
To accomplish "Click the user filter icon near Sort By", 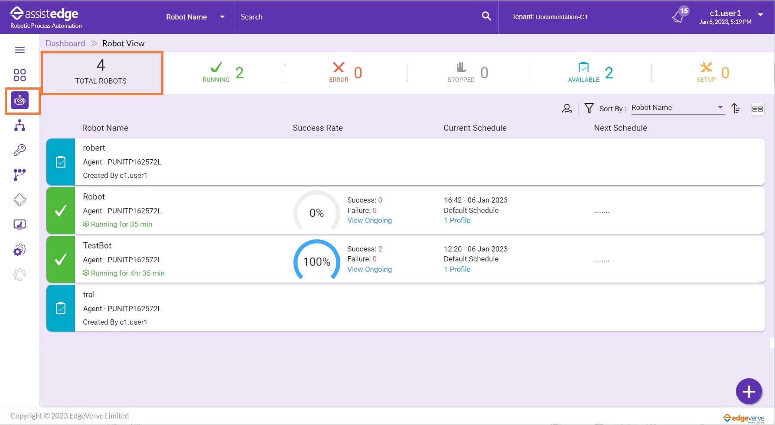I will (567, 109).
